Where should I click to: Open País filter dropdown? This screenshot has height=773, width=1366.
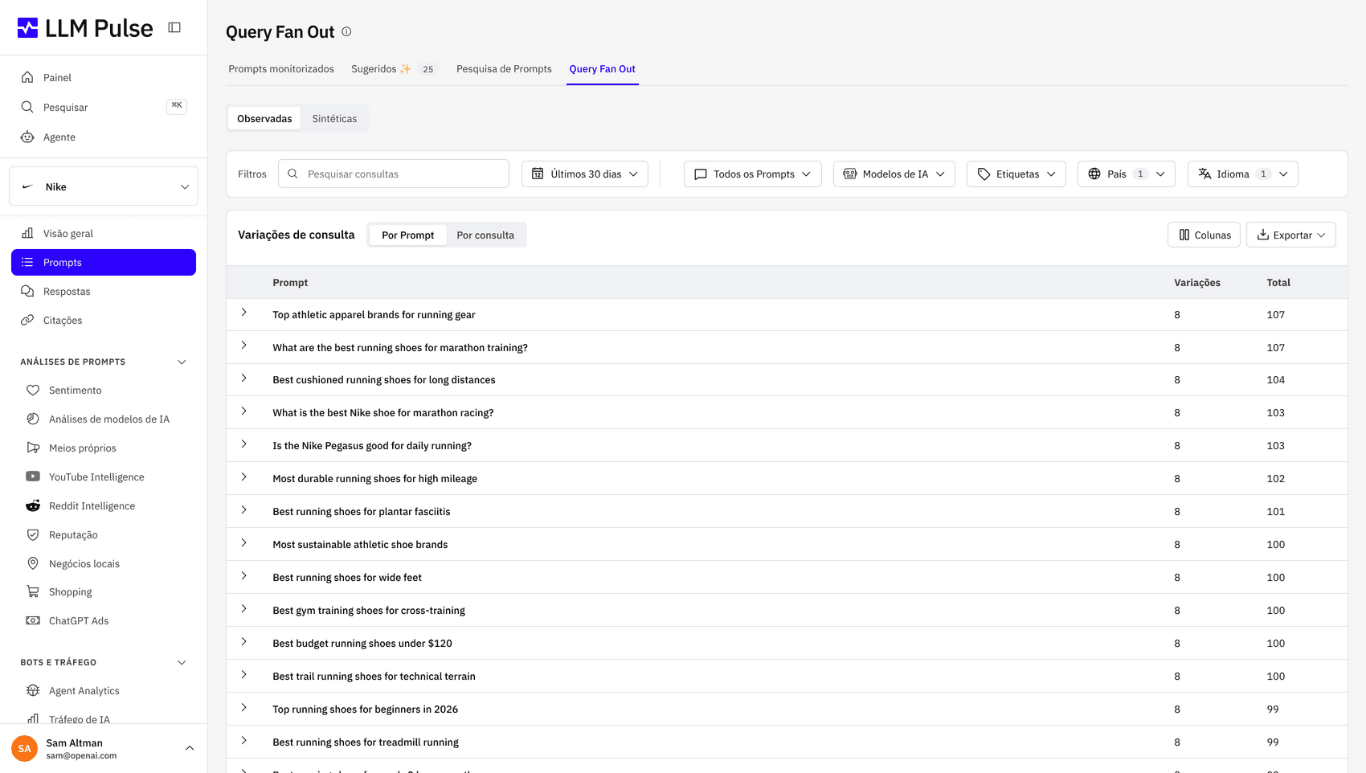click(x=1127, y=174)
